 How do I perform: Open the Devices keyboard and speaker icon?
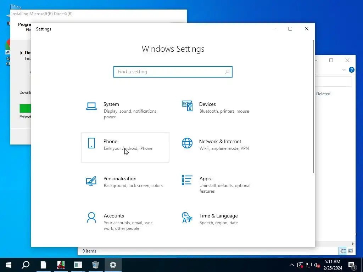coord(187,106)
